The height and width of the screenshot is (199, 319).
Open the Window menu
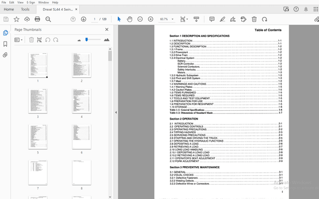coord(44,3)
